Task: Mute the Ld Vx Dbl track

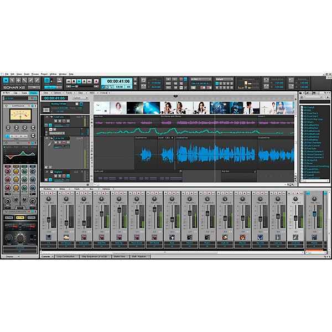Action: point(56,143)
